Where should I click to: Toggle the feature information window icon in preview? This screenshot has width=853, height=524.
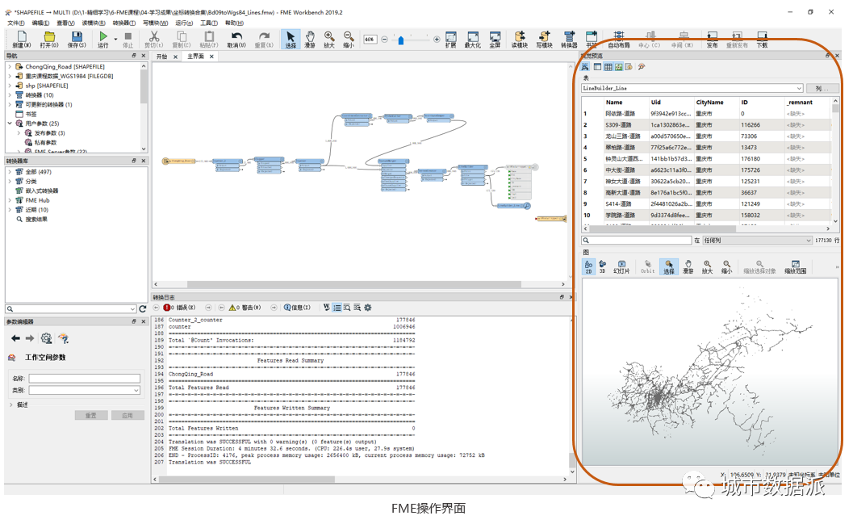pyautogui.click(x=629, y=67)
